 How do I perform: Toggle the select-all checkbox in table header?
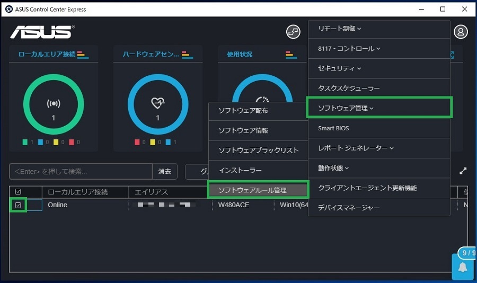pyautogui.click(x=18, y=192)
